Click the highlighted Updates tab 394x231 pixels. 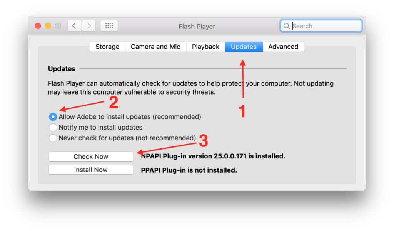[x=244, y=47]
